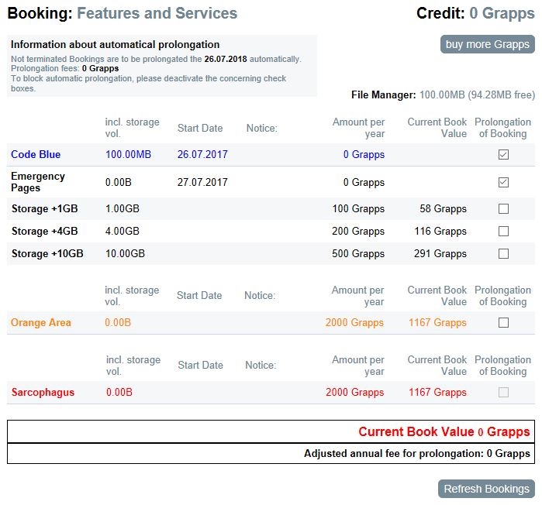Click the Current Book Value 0 Grapps total
The image size is (542, 505).
pos(444,432)
